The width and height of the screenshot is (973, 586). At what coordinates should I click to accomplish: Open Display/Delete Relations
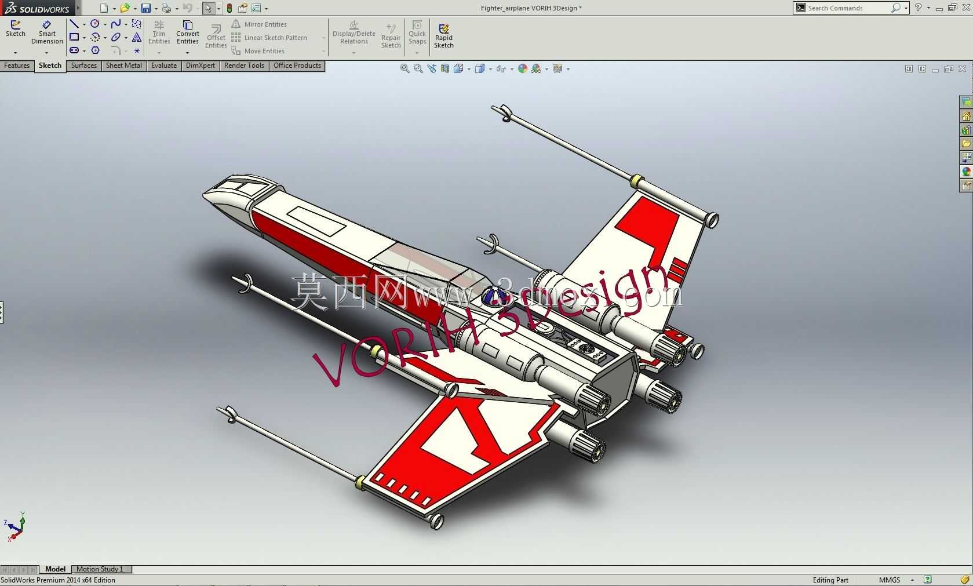(x=354, y=32)
